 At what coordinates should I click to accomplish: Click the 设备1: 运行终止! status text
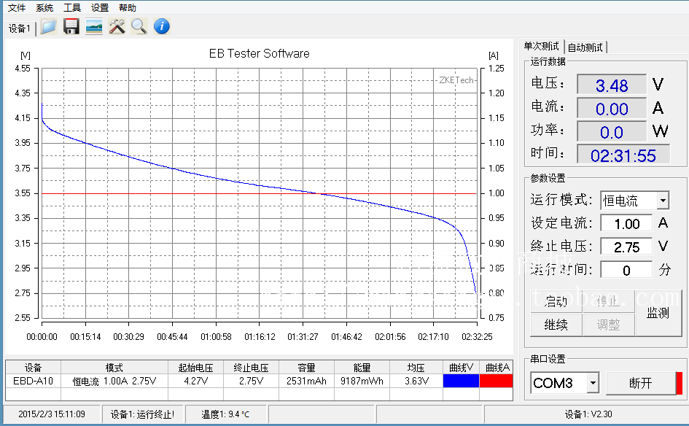point(142,414)
